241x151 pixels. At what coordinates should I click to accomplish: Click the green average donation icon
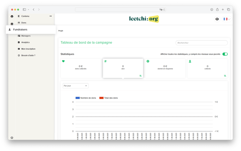click(x=148, y=61)
